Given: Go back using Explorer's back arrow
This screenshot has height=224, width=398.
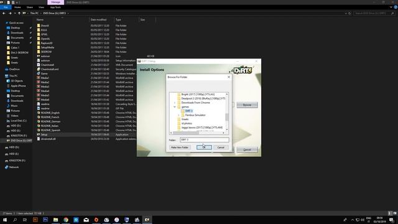Looking at the screenshot, I should (4, 13).
